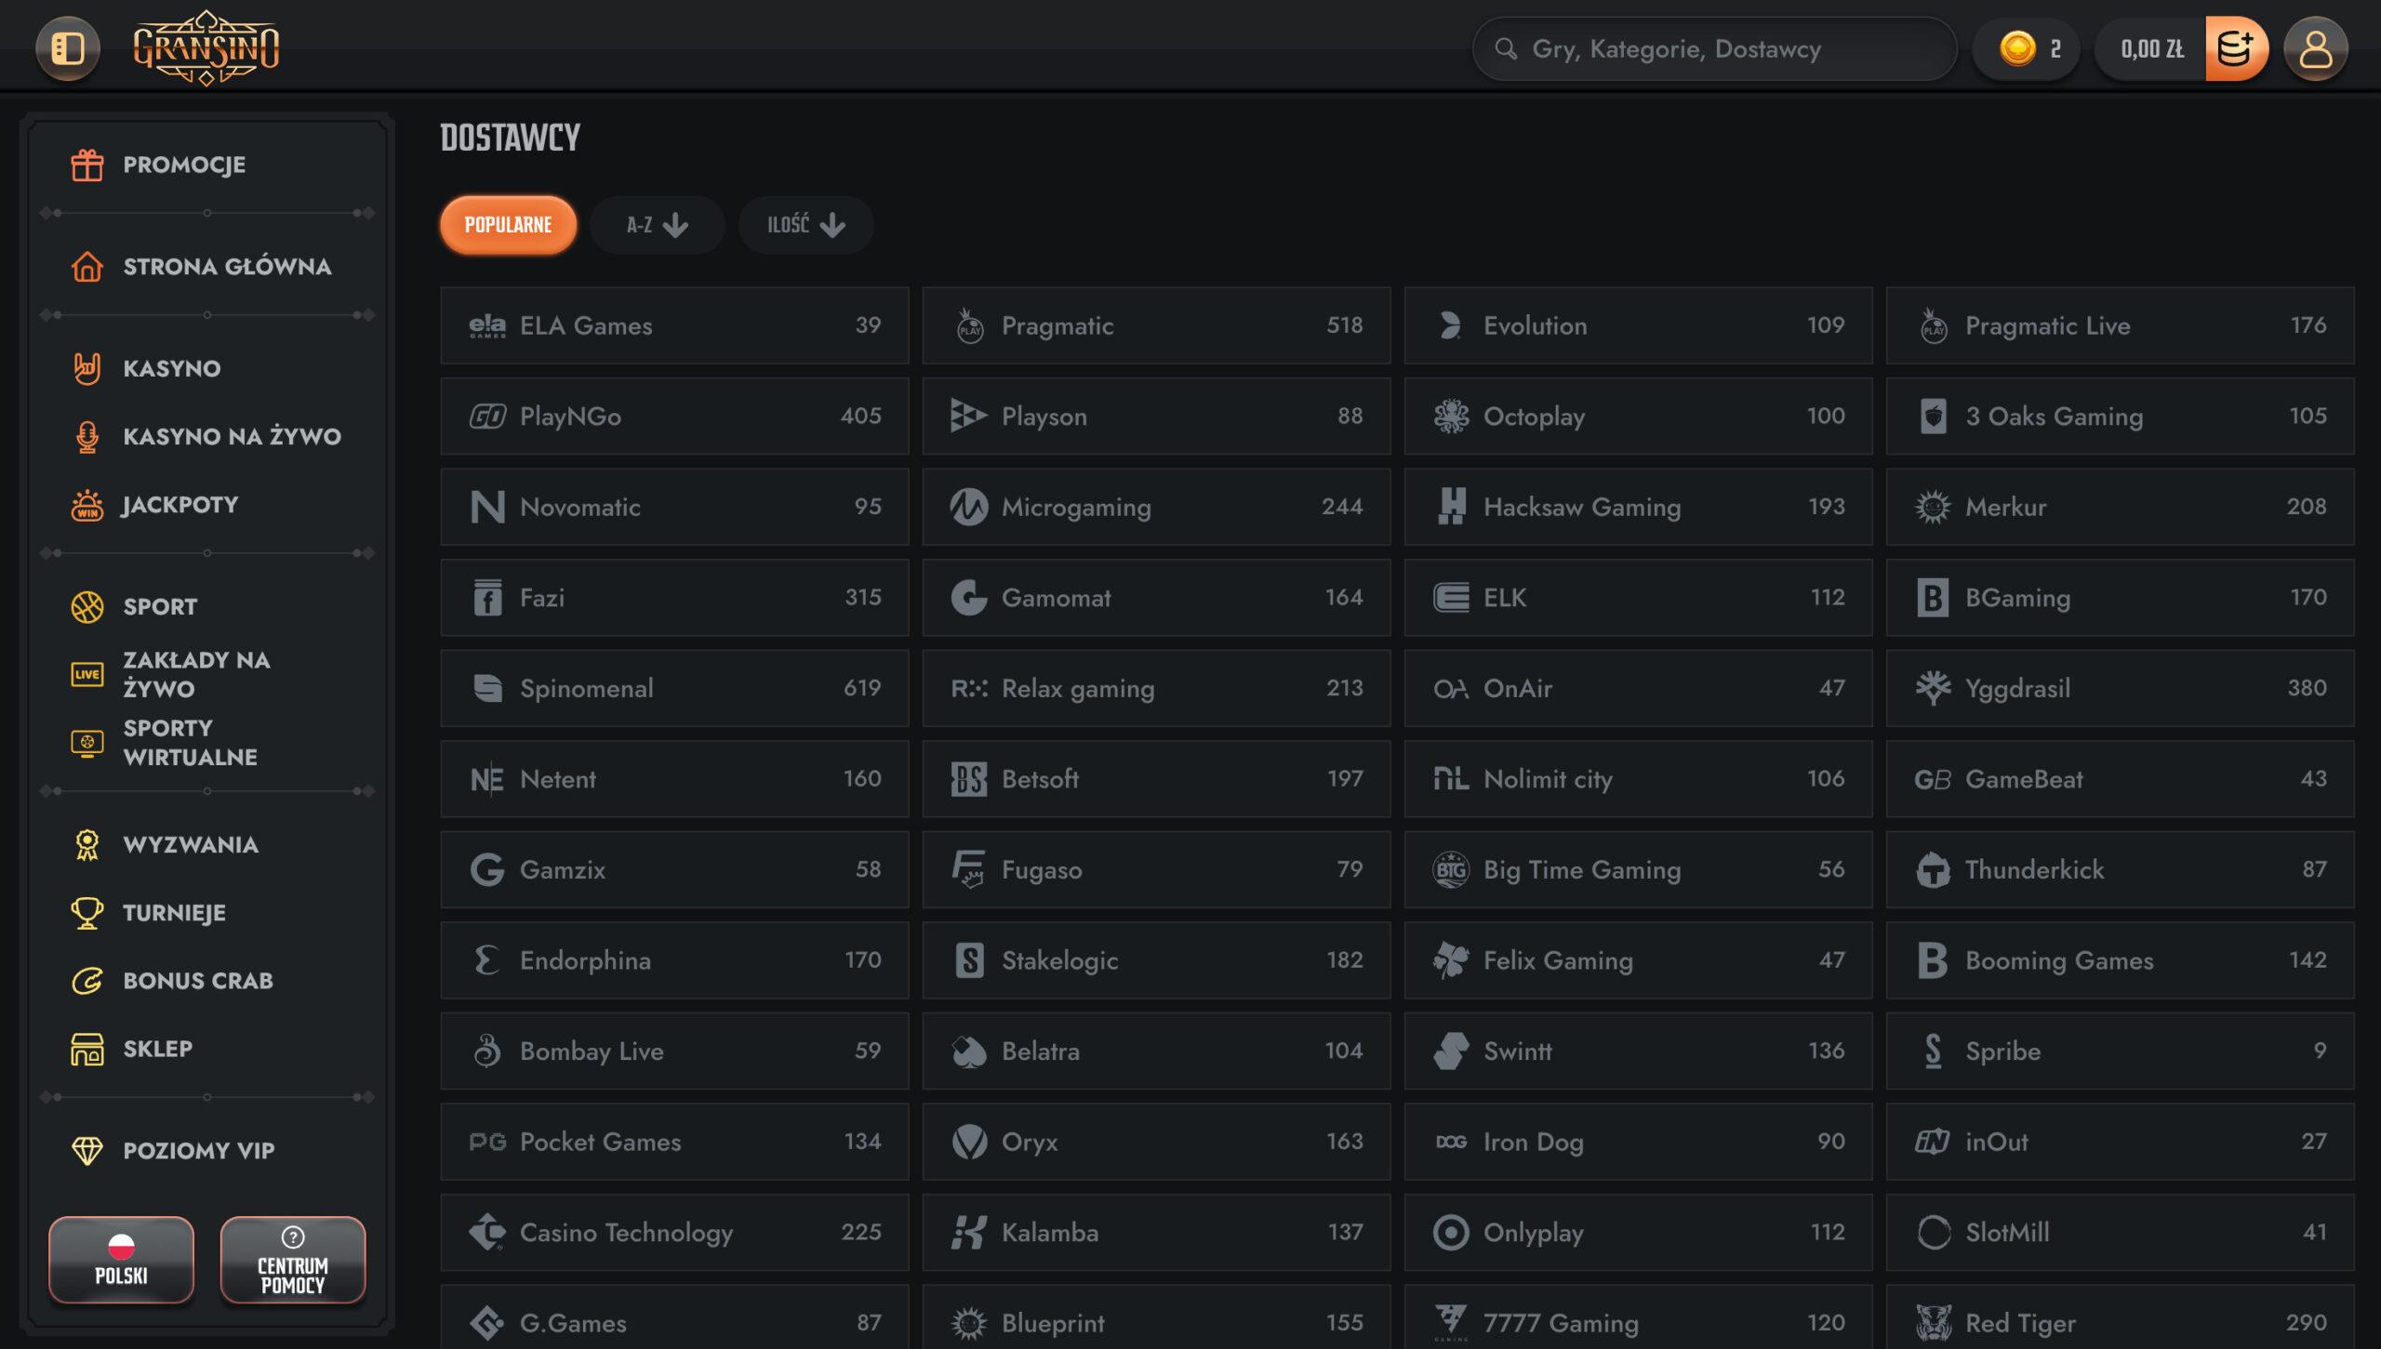Go to Kasyno na żywo
Screen dimensions: 2381x1349
[x=232, y=436]
